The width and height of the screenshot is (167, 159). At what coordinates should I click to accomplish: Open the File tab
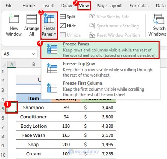9,6
